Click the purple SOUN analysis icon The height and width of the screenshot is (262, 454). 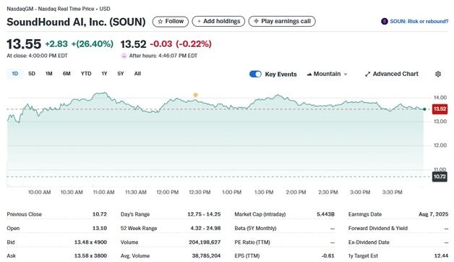click(384, 22)
